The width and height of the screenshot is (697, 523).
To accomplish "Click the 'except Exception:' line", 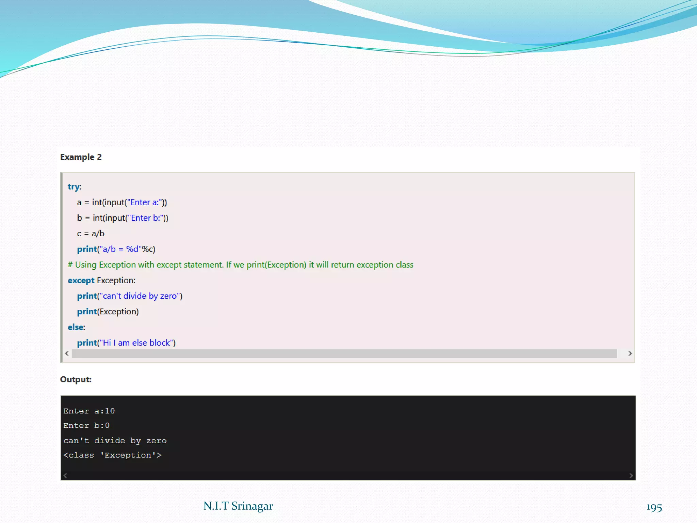I will pos(101,281).
